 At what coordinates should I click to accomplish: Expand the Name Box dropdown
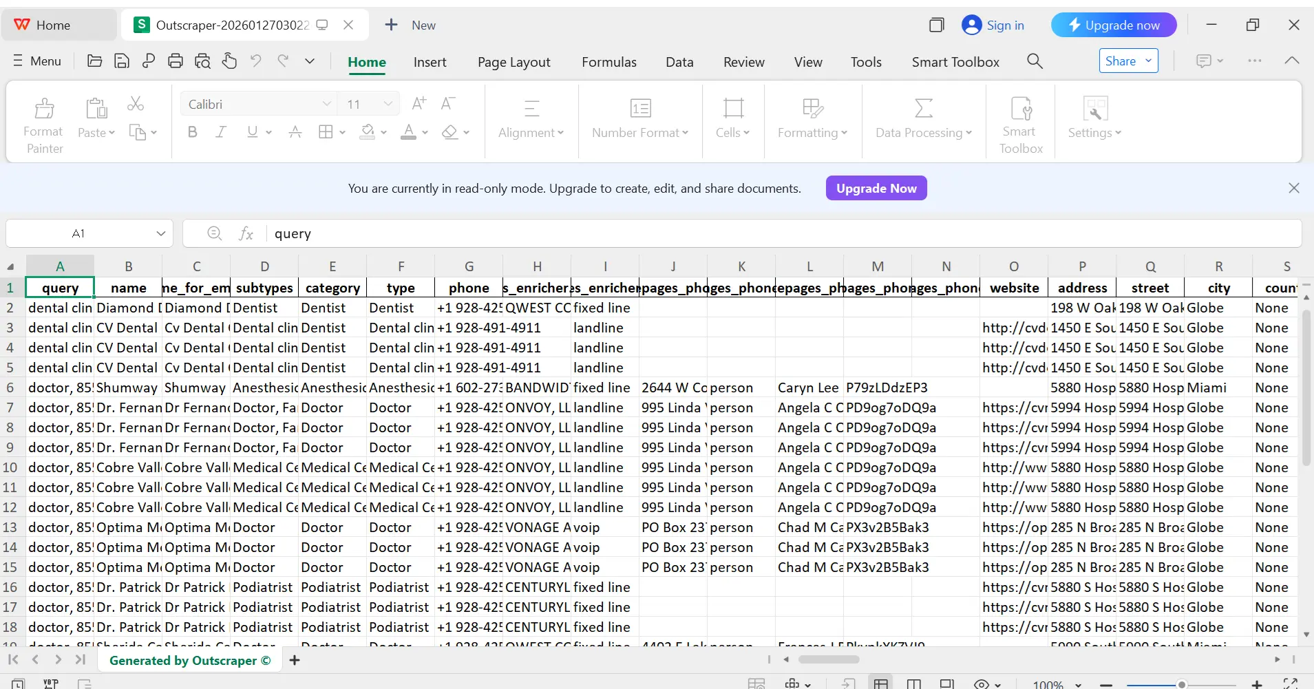pyautogui.click(x=160, y=233)
